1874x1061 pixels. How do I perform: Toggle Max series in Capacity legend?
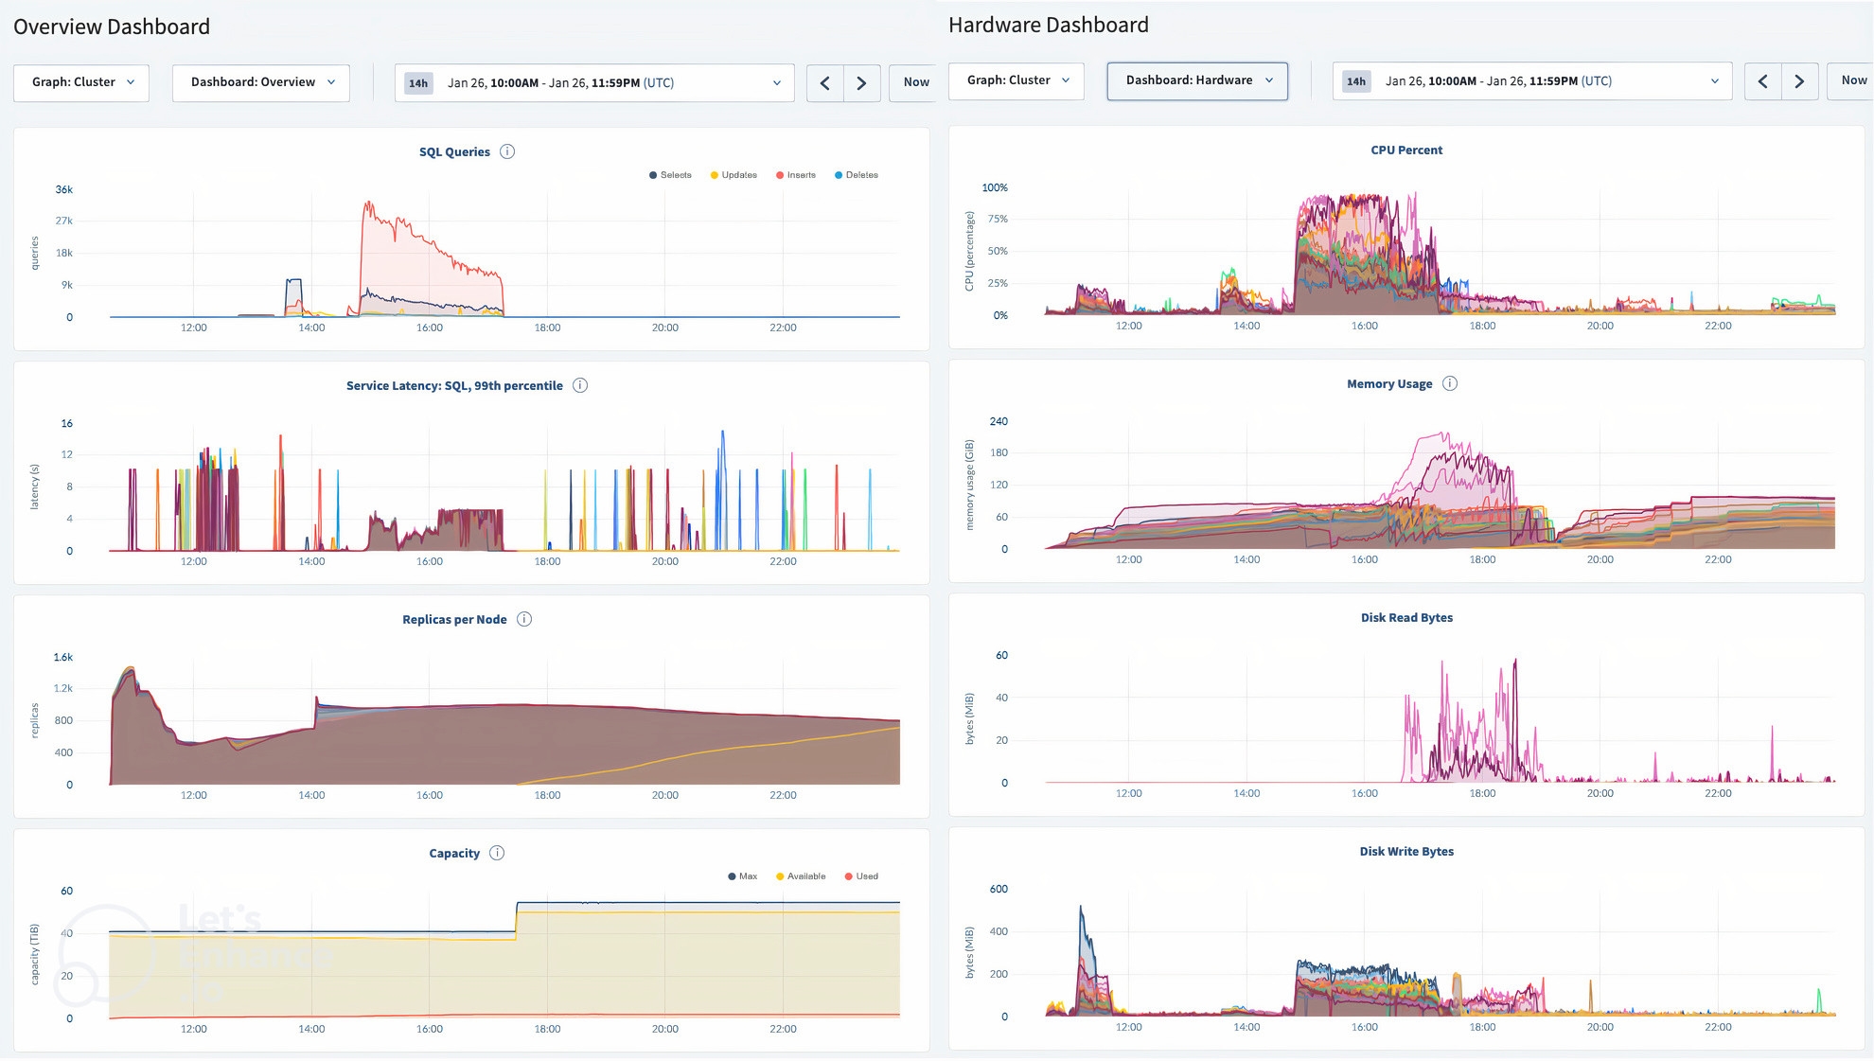point(743,876)
